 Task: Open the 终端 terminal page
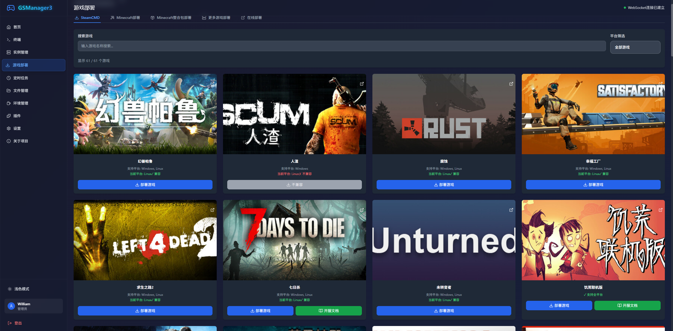[33, 40]
